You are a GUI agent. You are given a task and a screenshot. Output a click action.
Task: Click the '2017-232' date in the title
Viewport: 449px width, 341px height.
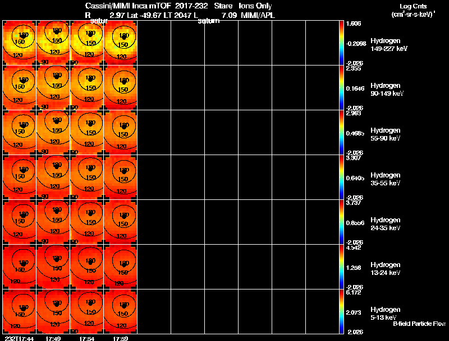click(191, 6)
